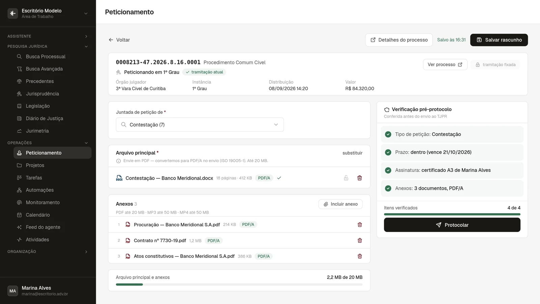Expand the Assistente sidebar section
540x304 pixels.
click(48, 36)
